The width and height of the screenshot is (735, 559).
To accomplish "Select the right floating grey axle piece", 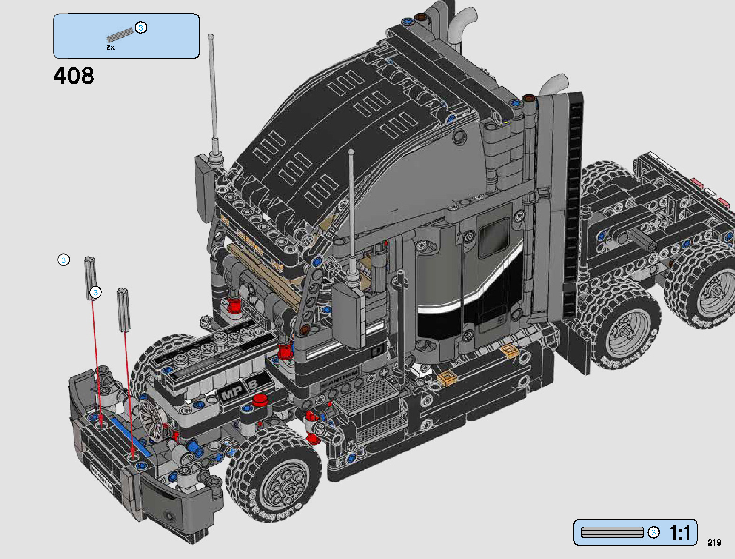I will 124,310.
